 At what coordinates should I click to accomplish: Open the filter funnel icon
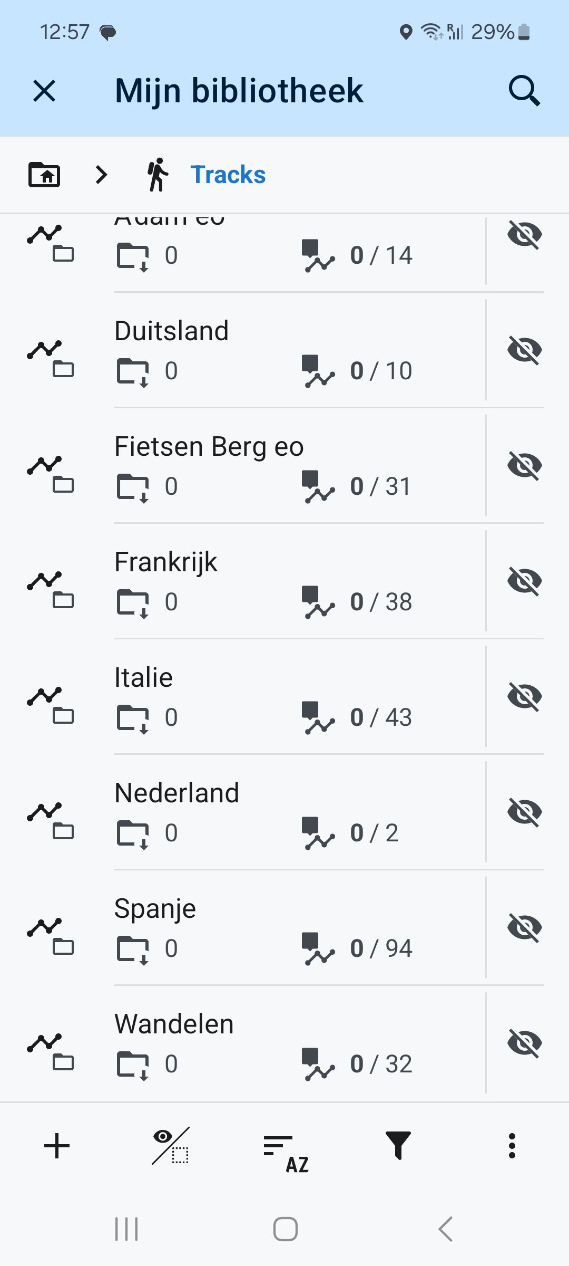click(398, 1146)
